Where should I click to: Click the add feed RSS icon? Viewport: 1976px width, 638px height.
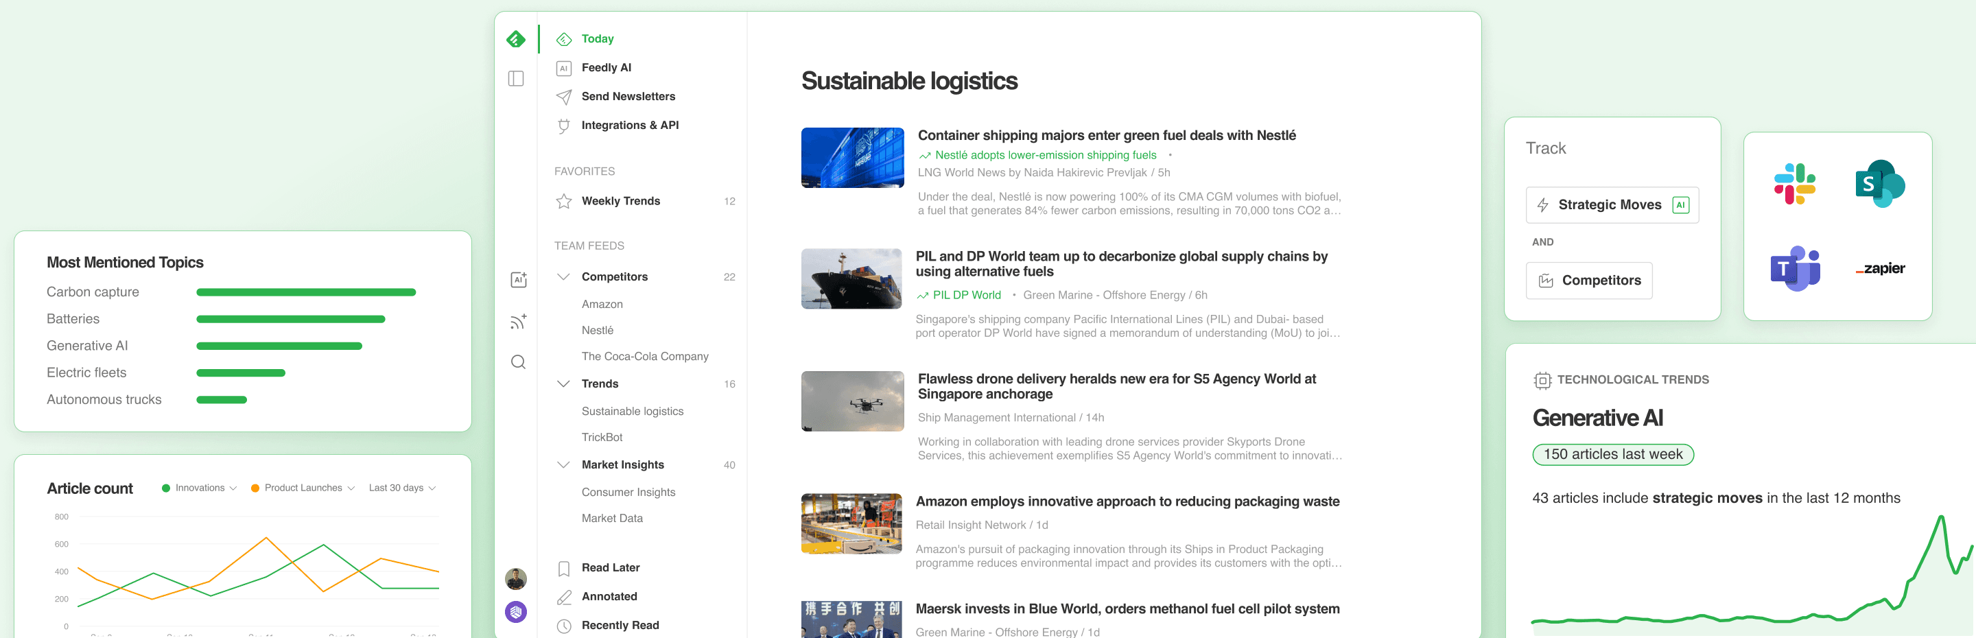click(x=519, y=321)
